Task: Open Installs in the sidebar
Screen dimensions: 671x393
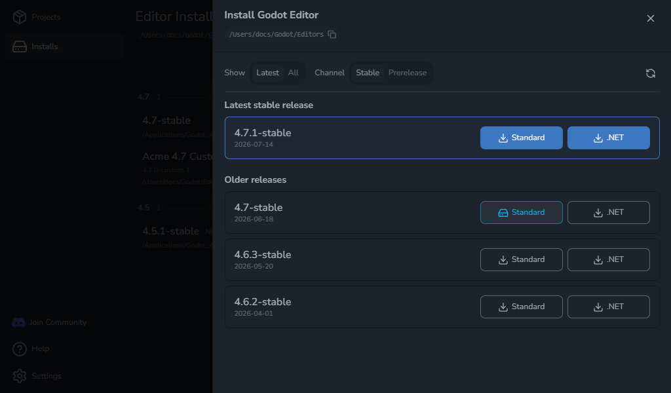Action: click(x=64, y=47)
